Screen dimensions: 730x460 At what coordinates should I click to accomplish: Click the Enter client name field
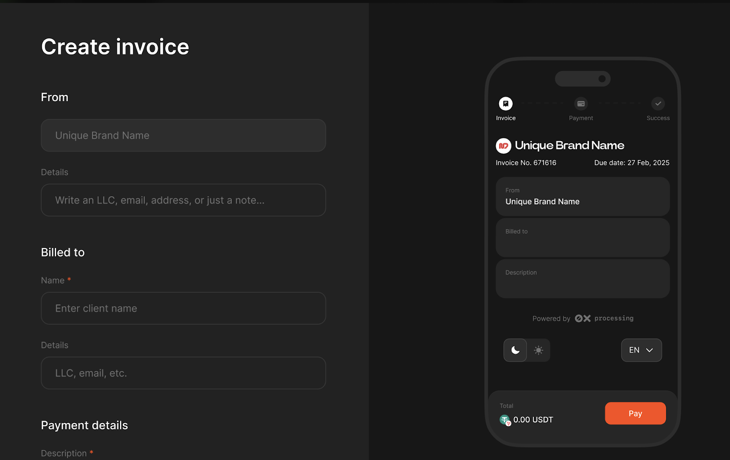point(183,308)
